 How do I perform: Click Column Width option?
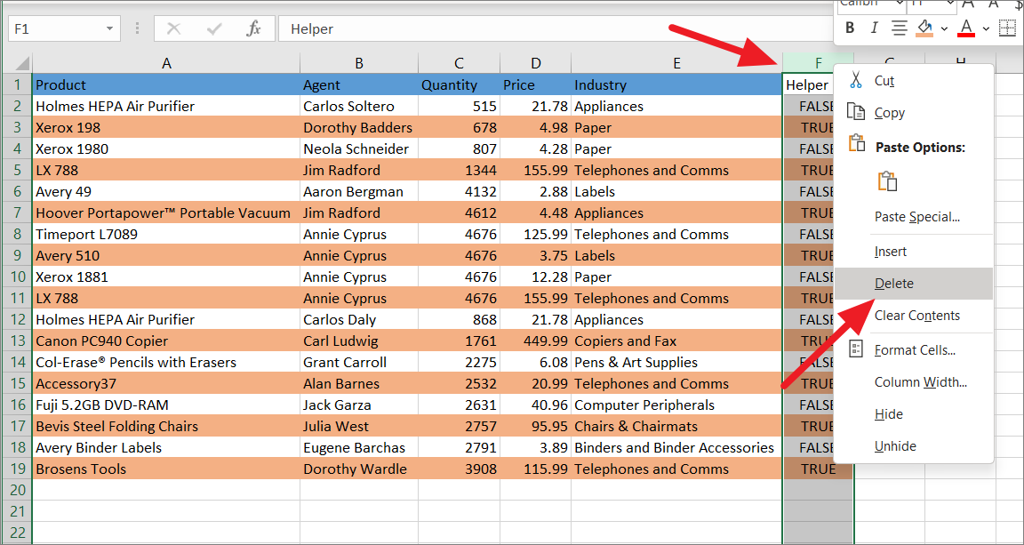[x=920, y=382]
